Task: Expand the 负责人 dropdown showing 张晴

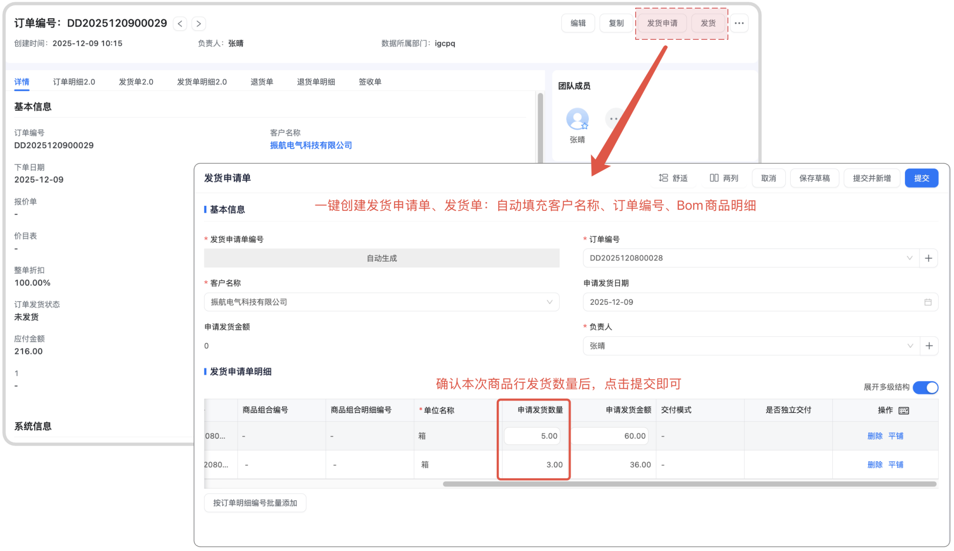Action: [910, 346]
